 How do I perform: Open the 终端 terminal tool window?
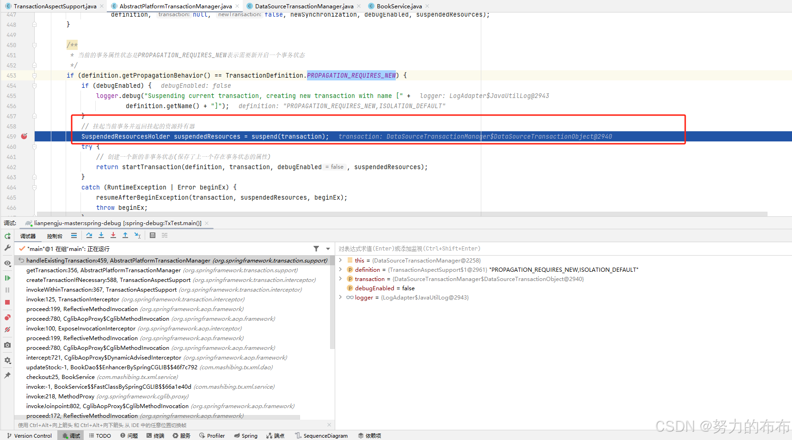click(x=155, y=436)
